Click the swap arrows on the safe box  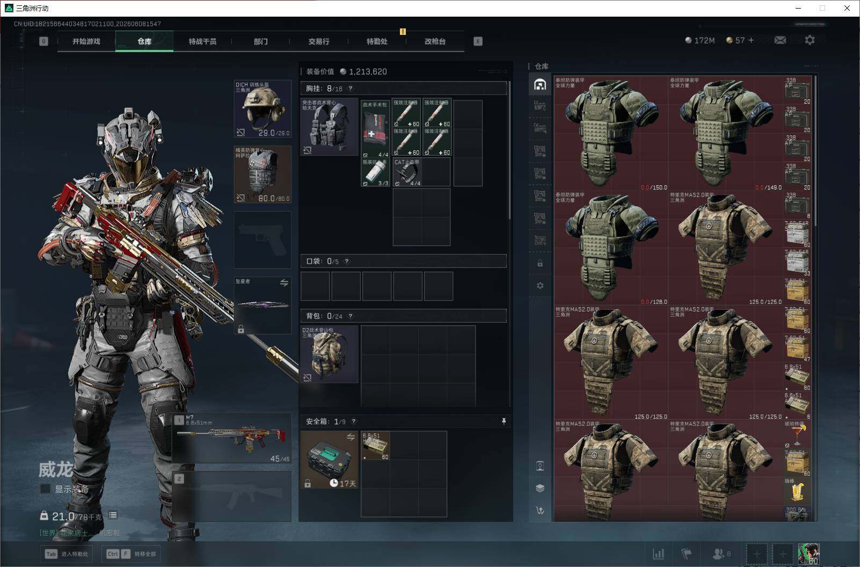(351, 437)
